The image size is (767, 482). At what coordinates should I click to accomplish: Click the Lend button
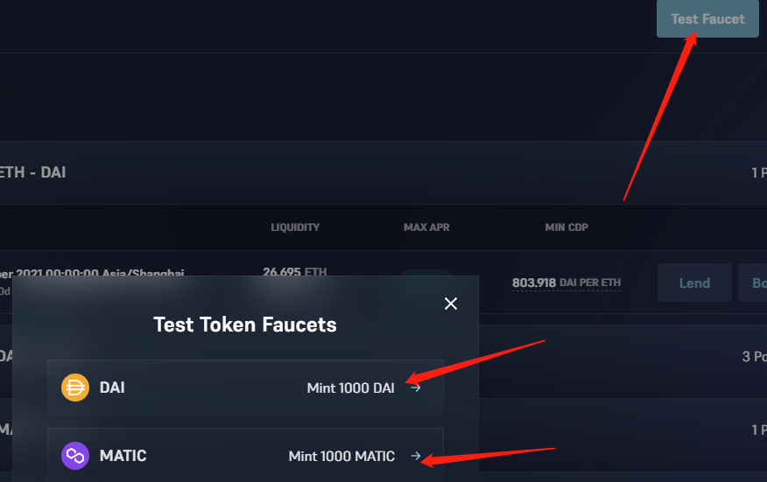click(x=694, y=283)
